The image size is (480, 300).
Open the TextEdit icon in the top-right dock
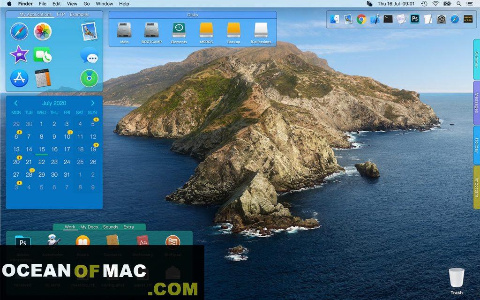pos(428,19)
